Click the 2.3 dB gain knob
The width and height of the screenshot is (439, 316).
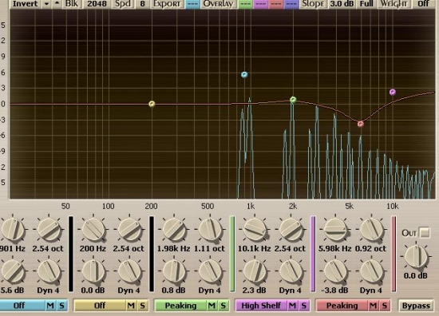(255, 271)
